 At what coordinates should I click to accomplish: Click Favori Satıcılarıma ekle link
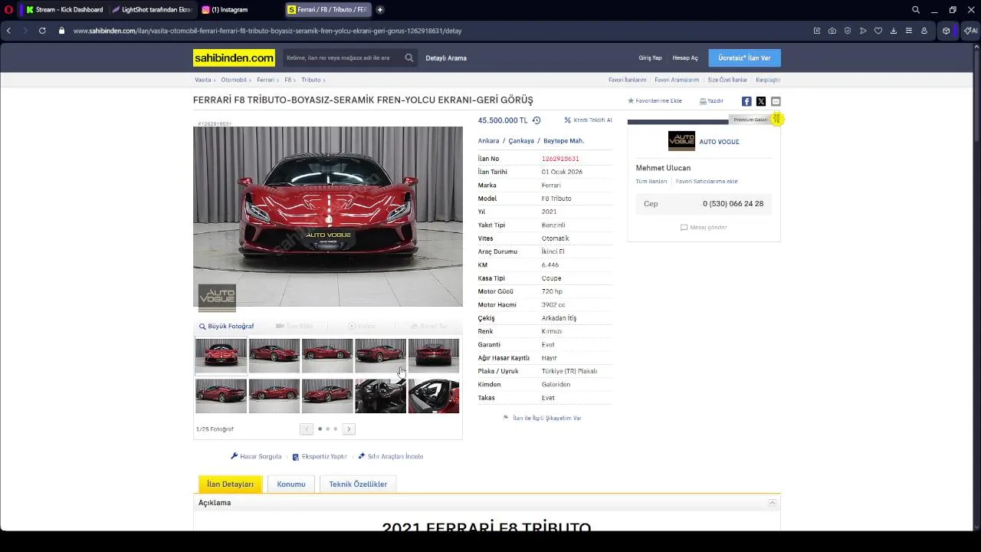click(x=707, y=182)
